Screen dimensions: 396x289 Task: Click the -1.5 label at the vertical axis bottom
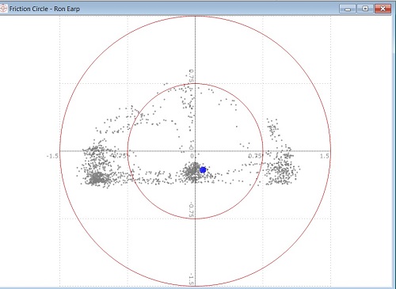pos(192,279)
